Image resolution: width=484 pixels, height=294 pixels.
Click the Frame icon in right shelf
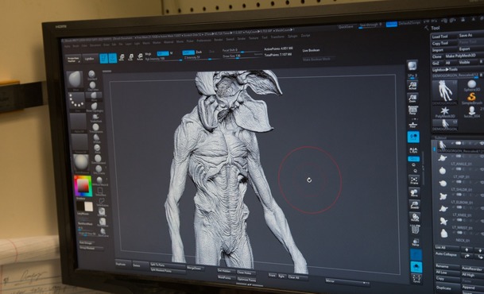414,180
